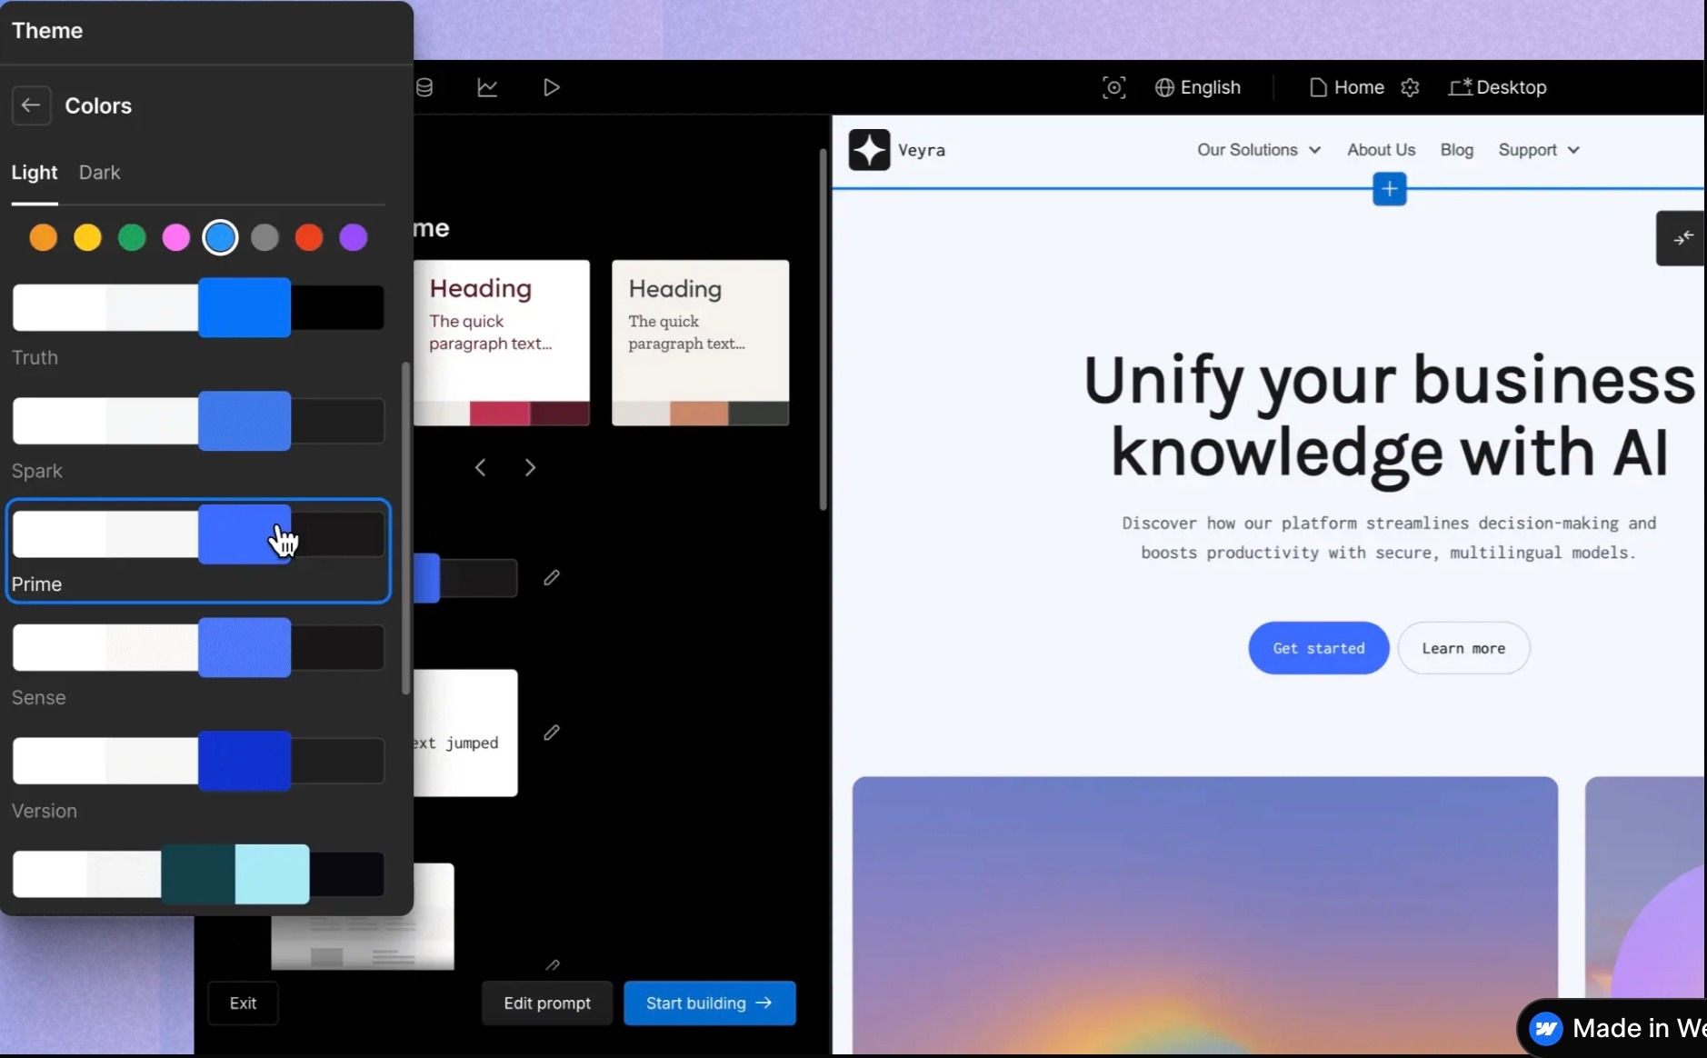Open the Blog nav link
Image resolution: width=1707 pixels, height=1058 pixels.
click(1456, 150)
